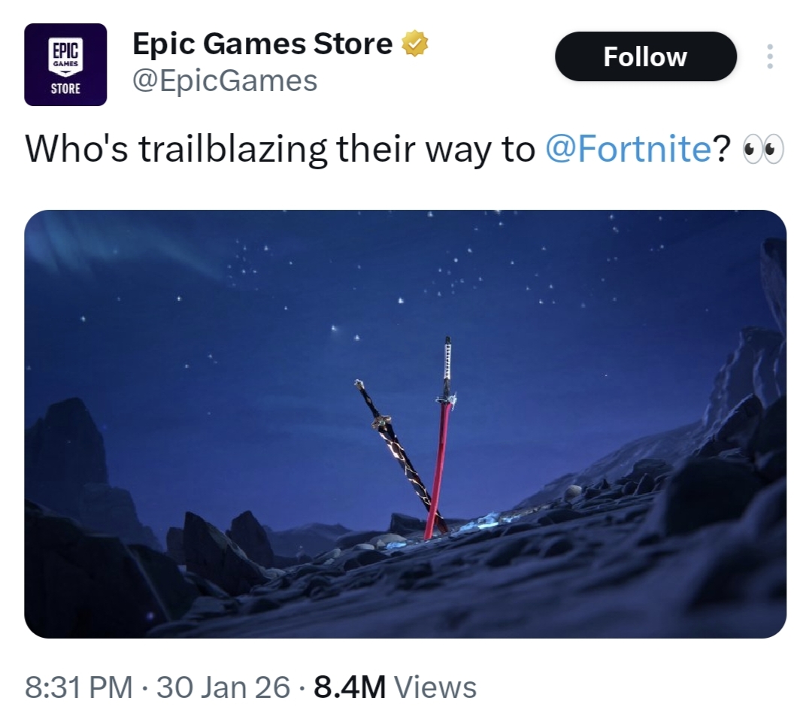Screen dimensions: 800x722
Task: Click the Epic Games Store display name
Action: click(x=262, y=44)
